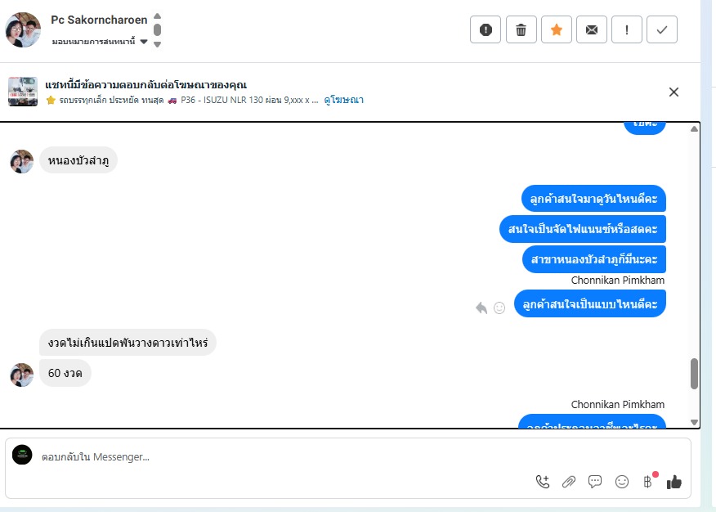The height and width of the screenshot is (512, 716).
Task: Click down arrow beside Pc Sakorncharoen name
Action: 157,44
